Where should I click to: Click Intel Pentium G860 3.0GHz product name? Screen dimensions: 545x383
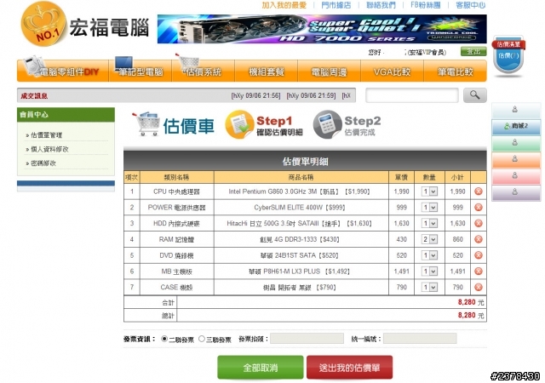tap(299, 191)
